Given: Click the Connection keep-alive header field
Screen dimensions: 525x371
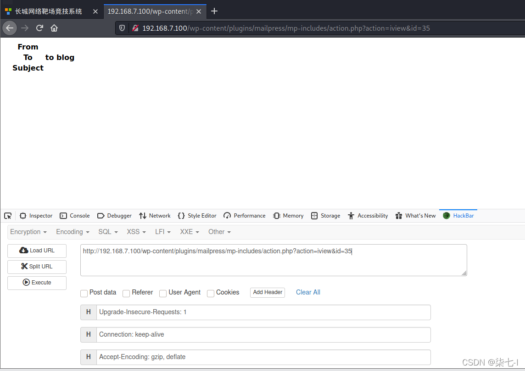Looking at the screenshot, I should coord(263,334).
